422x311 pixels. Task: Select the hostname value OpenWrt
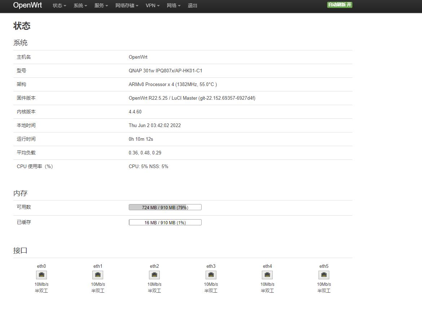pyautogui.click(x=138, y=57)
